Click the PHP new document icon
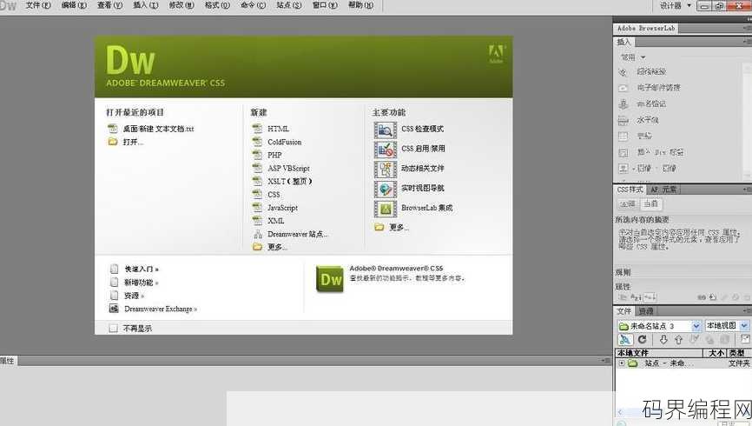Viewport: 752px width, 426px height. click(x=258, y=155)
